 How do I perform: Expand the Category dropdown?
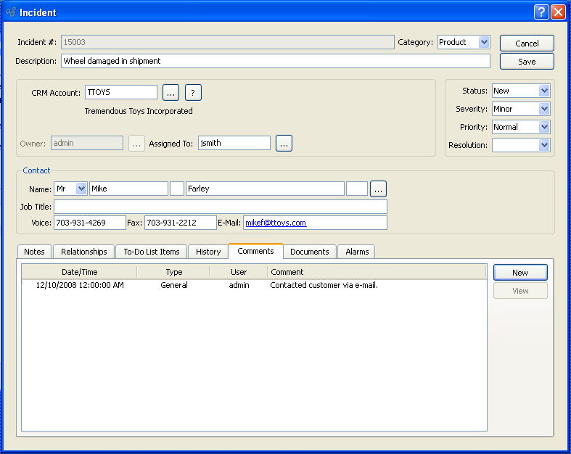click(x=484, y=43)
